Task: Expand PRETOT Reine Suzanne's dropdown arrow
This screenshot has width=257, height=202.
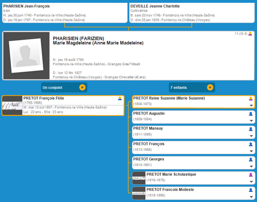Action: pos(251,105)
